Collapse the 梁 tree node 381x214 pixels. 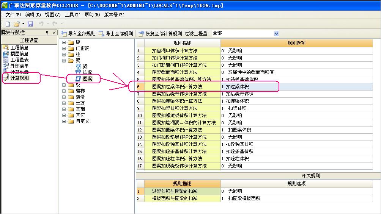point(64,61)
